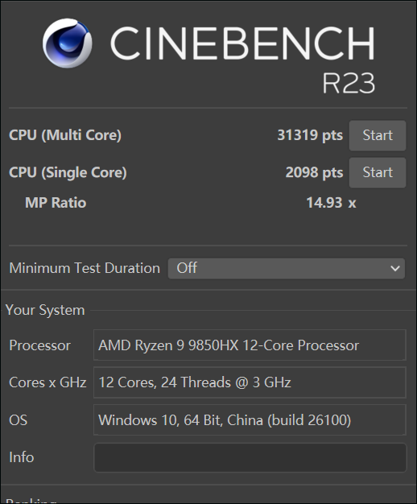Click the chevron arrow of the Off combo box
This screenshot has height=504, width=417.
tap(395, 268)
